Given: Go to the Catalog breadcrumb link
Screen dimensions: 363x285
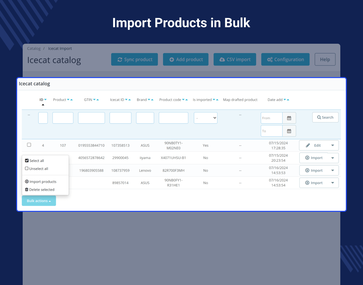Looking at the screenshot, I should (x=34, y=49).
